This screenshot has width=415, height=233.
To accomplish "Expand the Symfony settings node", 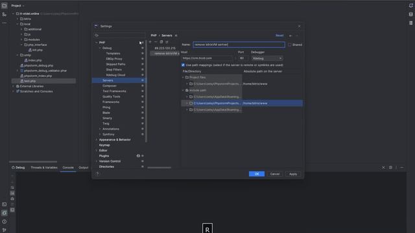I will click(x=100, y=134).
